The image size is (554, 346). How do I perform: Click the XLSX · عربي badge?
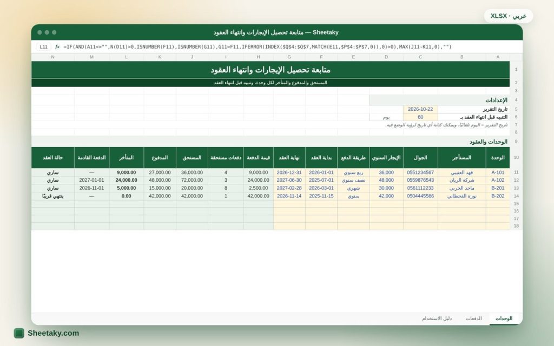point(509,16)
